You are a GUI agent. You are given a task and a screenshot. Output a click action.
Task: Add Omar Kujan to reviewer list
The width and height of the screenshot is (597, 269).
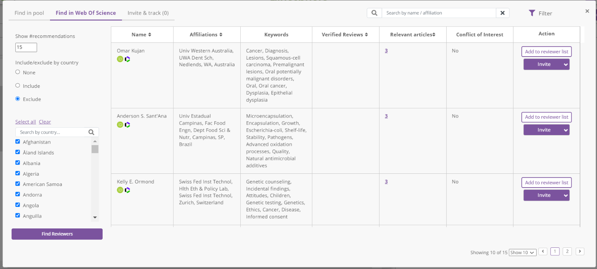(547, 52)
